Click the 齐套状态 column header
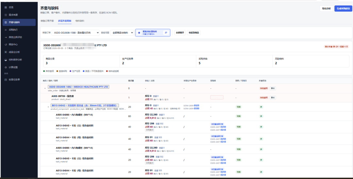This screenshot has height=179, width=353. click(x=262, y=81)
